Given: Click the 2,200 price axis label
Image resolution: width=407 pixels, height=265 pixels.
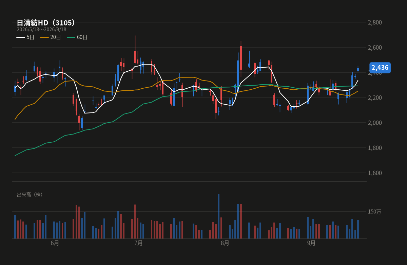Looking at the screenshot, I should [x=375, y=98].
